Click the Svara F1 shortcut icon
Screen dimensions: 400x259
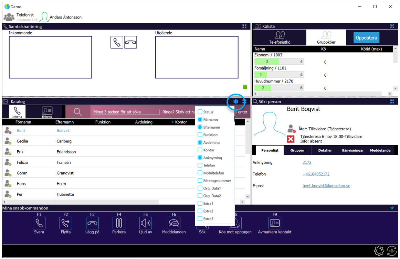[x=39, y=223]
